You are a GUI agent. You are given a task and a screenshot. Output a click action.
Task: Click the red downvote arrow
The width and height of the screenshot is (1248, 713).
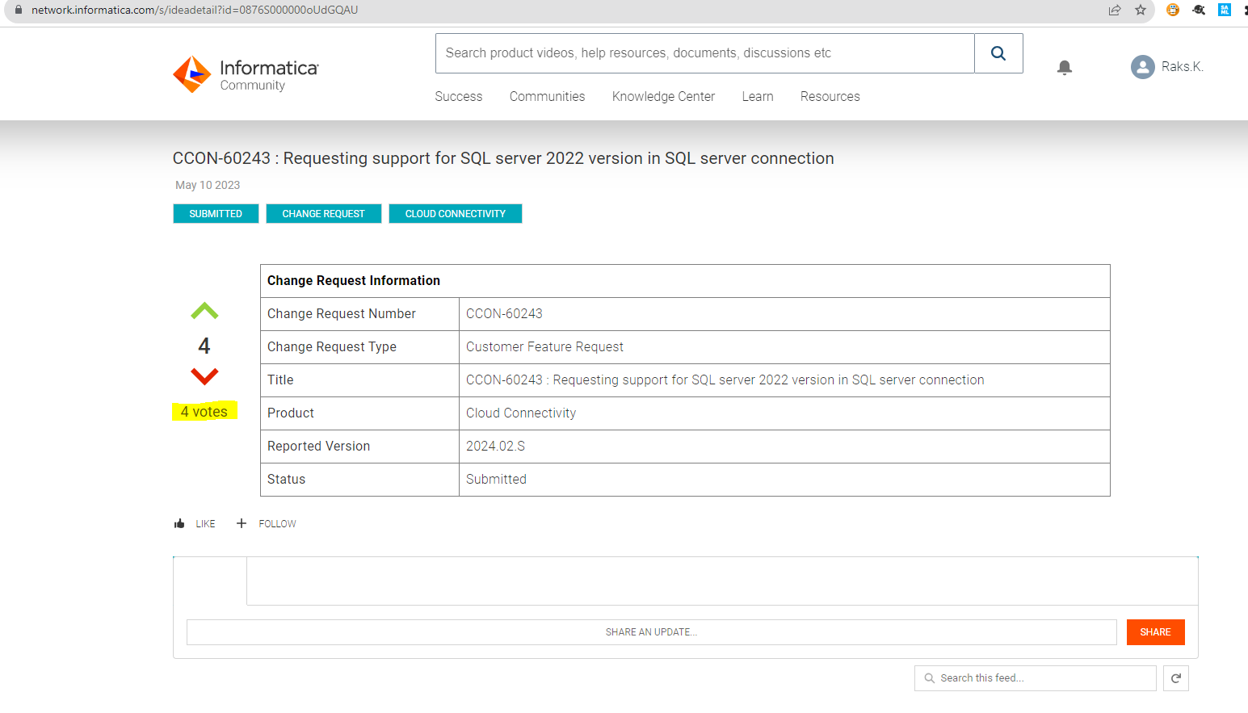[x=204, y=376]
